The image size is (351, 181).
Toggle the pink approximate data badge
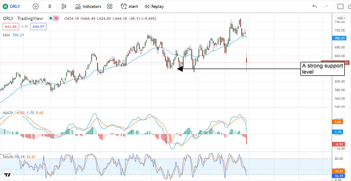point(56,18)
